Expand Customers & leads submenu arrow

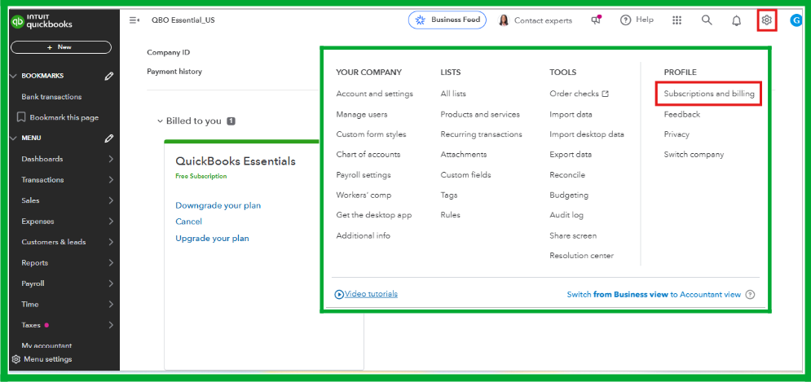click(111, 242)
